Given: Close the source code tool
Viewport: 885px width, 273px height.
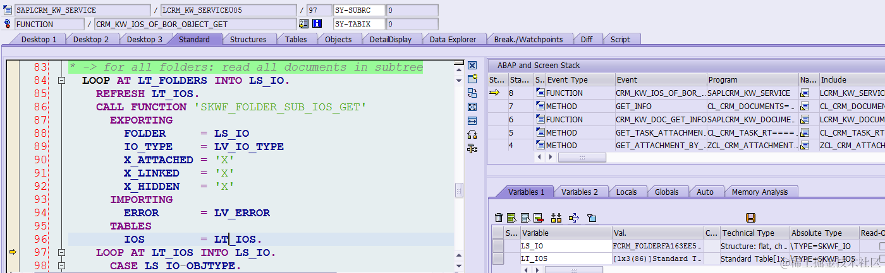Looking at the screenshot, I should pos(472,66).
